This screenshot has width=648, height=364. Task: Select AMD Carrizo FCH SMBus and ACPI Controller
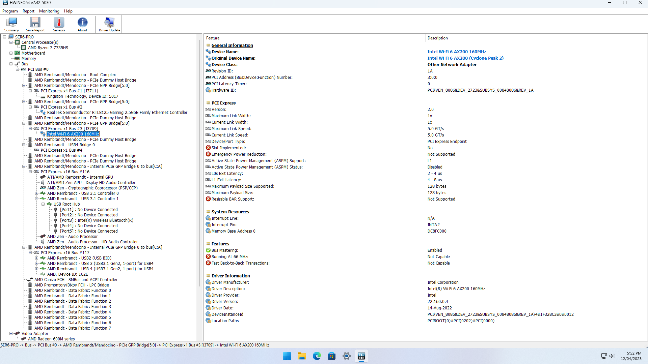click(76, 280)
